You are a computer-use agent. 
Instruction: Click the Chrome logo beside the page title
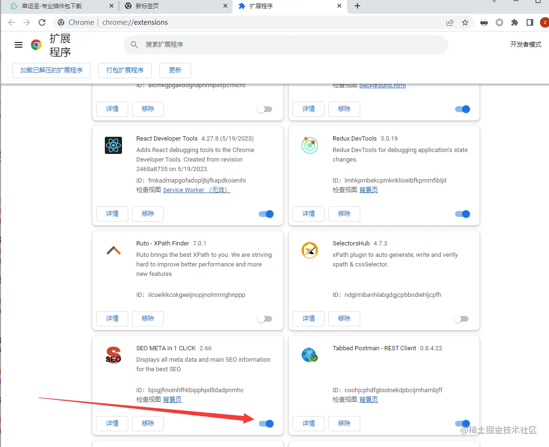click(x=36, y=45)
